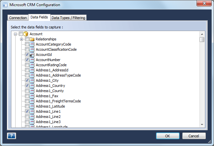This screenshot has height=146, width=214.
Task: Click the Address1_Fax field icon
Action: tap(32, 96)
